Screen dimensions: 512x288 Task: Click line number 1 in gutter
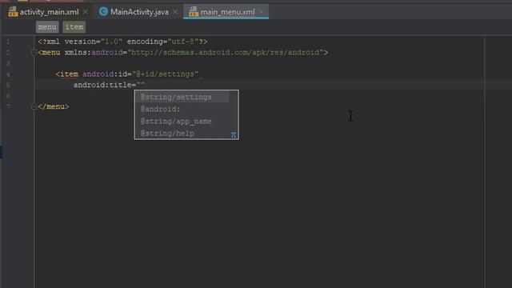[x=8, y=42]
